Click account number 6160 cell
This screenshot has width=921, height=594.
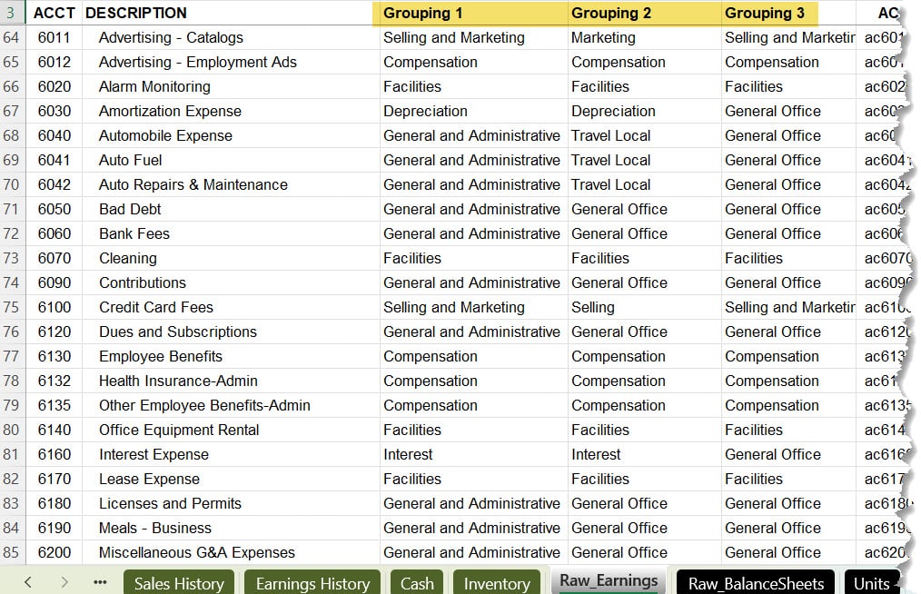pos(54,454)
